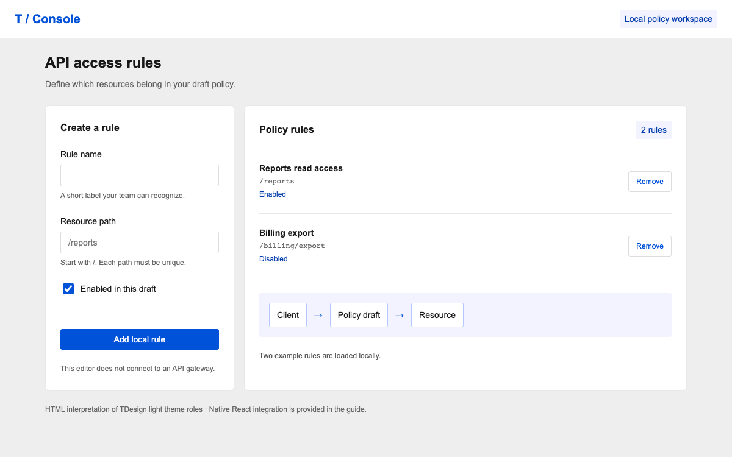732x457 pixels.
Task: Select the Resource flow node
Action: point(437,315)
